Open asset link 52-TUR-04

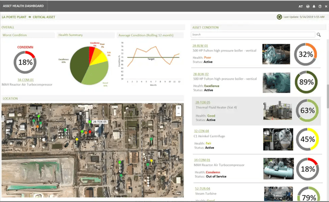click(x=202, y=188)
